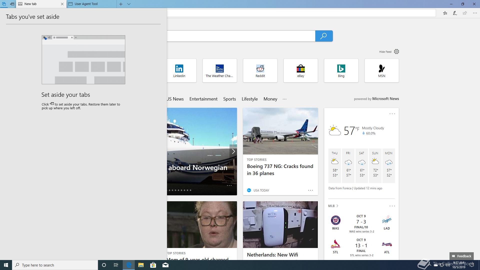The height and width of the screenshot is (270, 480).
Task: Click the Boeing airplane story image
Action: click(x=280, y=131)
